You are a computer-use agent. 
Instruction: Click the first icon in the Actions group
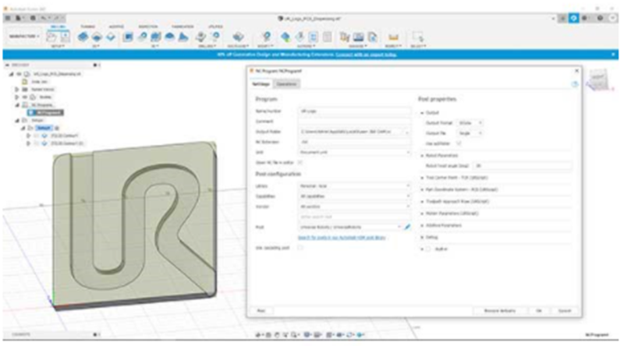coord(285,37)
